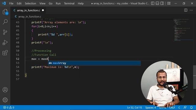Screen dimensions: 196x110
Task: Click the feedback icon in status bar
Action: click(185, 107)
